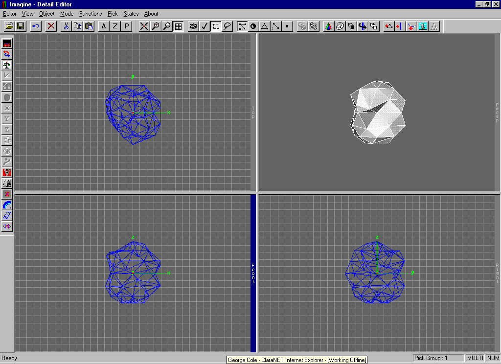Image resolution: width=501 pixels, height=364 pixels.
Task: Expand the Pick menu
Action: pos(113,14)
